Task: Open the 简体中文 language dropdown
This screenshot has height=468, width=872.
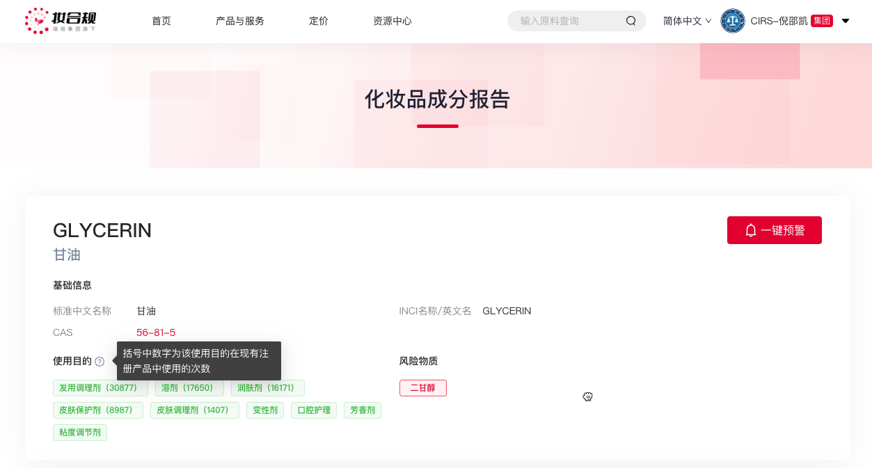Action: click(x=686, y=21)
